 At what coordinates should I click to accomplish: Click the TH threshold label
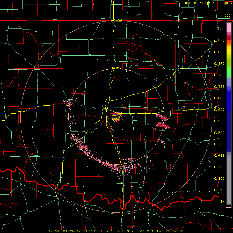(222, 201)
